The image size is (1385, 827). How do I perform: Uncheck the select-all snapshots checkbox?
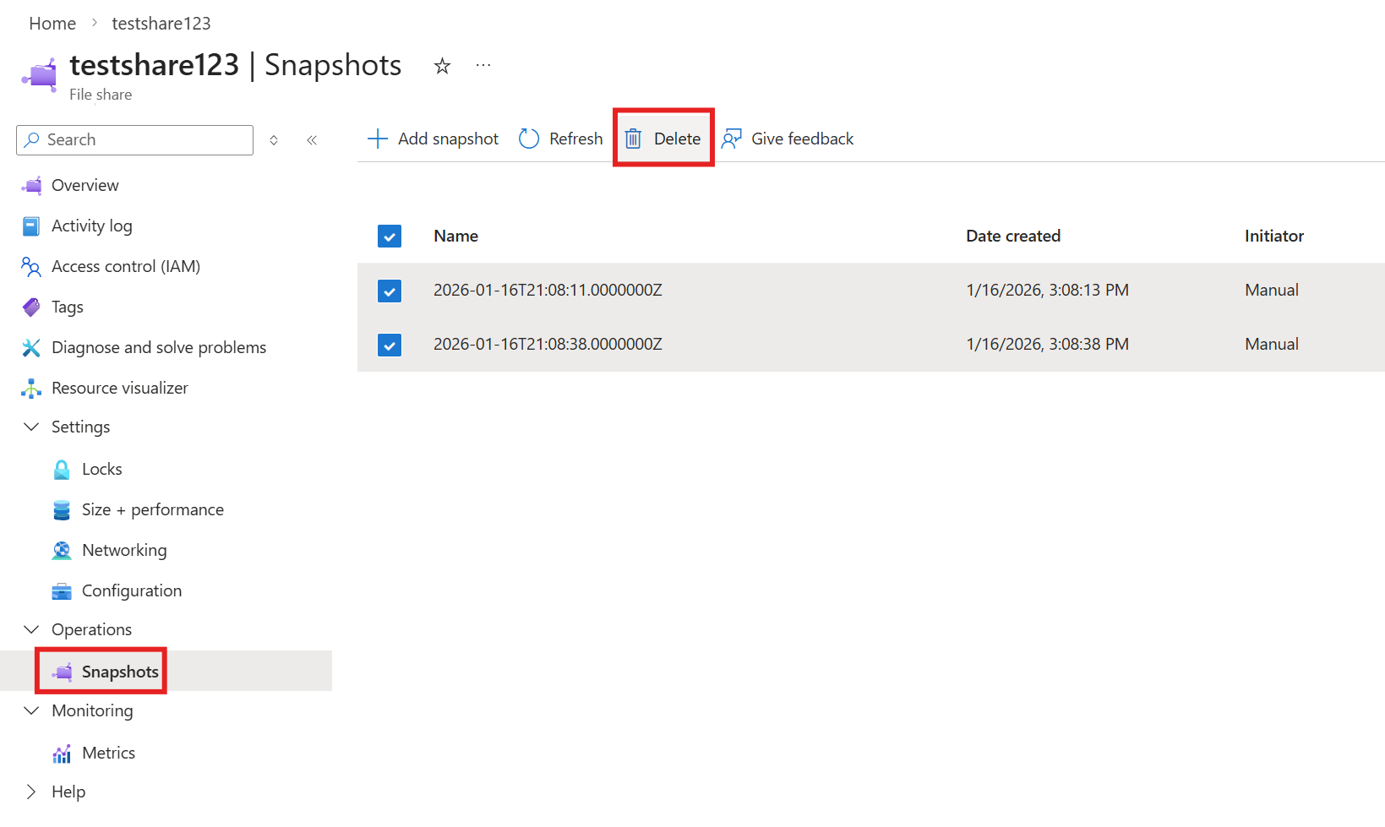pos(390,236)
